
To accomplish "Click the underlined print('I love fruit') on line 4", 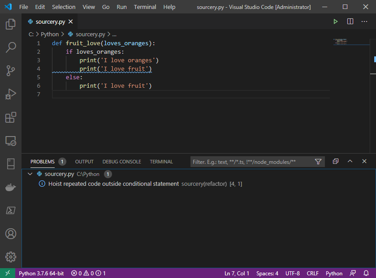I will tap(116, 69).
